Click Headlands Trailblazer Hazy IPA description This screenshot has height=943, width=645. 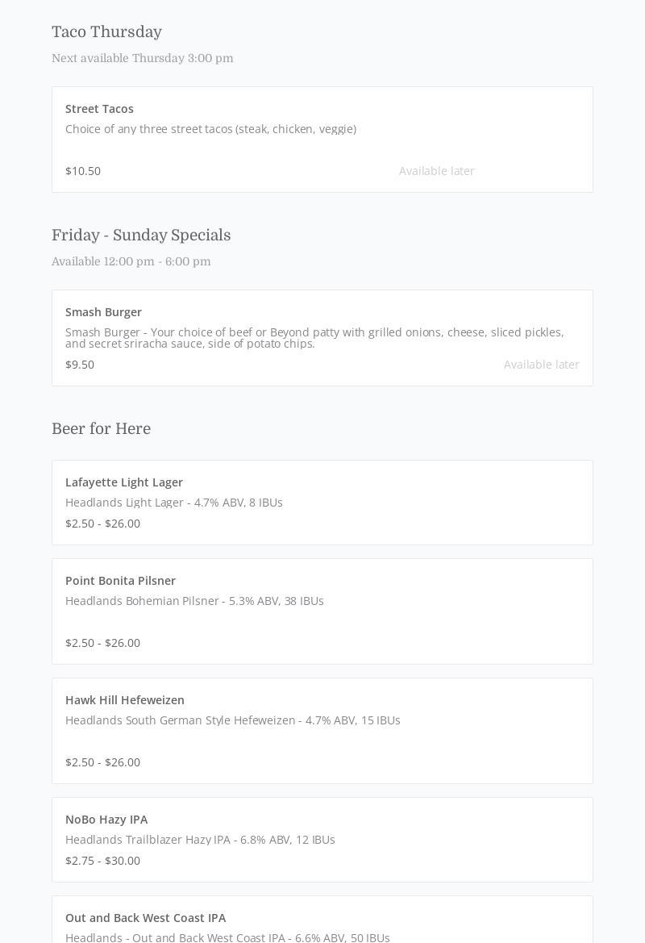[200, 840]
